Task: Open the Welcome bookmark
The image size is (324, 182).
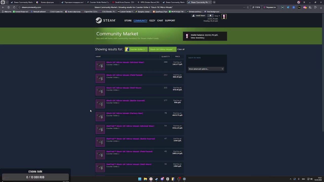Action: point(6,12)
